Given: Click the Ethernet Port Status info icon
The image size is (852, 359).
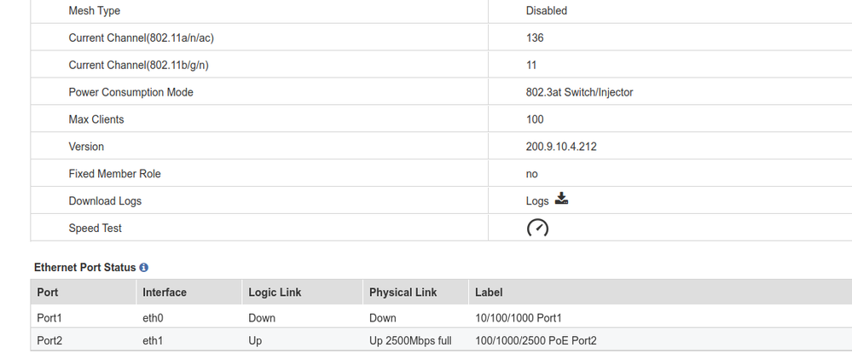Looking at the screenshot, I should point(143,268).
